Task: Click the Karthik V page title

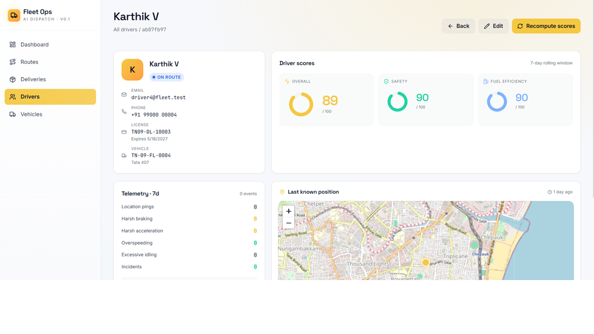Action: [x=136, y=17]
